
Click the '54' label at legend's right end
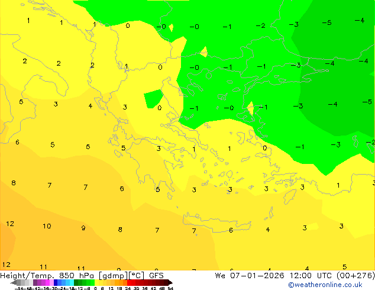pyautogui.click(x=170, y=288)
